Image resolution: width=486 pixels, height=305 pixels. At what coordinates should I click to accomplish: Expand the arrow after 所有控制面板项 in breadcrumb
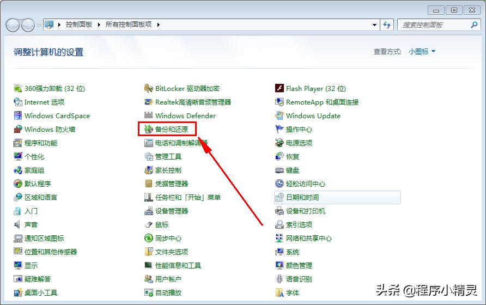tap(159, 25)
